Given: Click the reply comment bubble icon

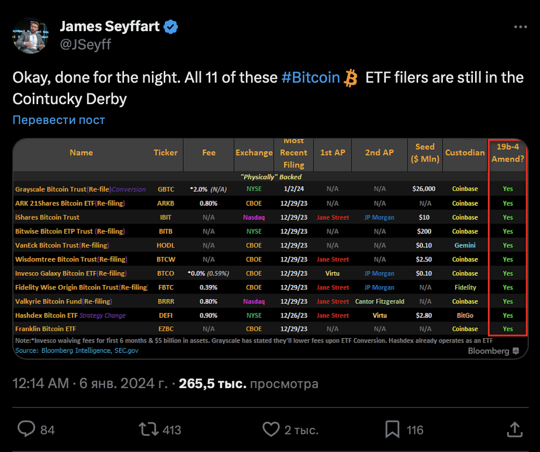Looking at the screenshot, I should coord(26,429).
